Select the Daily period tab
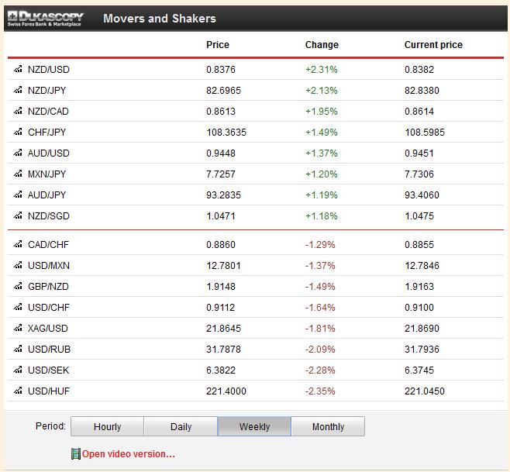This screenshot has height=472, width=510. [181, 427]
